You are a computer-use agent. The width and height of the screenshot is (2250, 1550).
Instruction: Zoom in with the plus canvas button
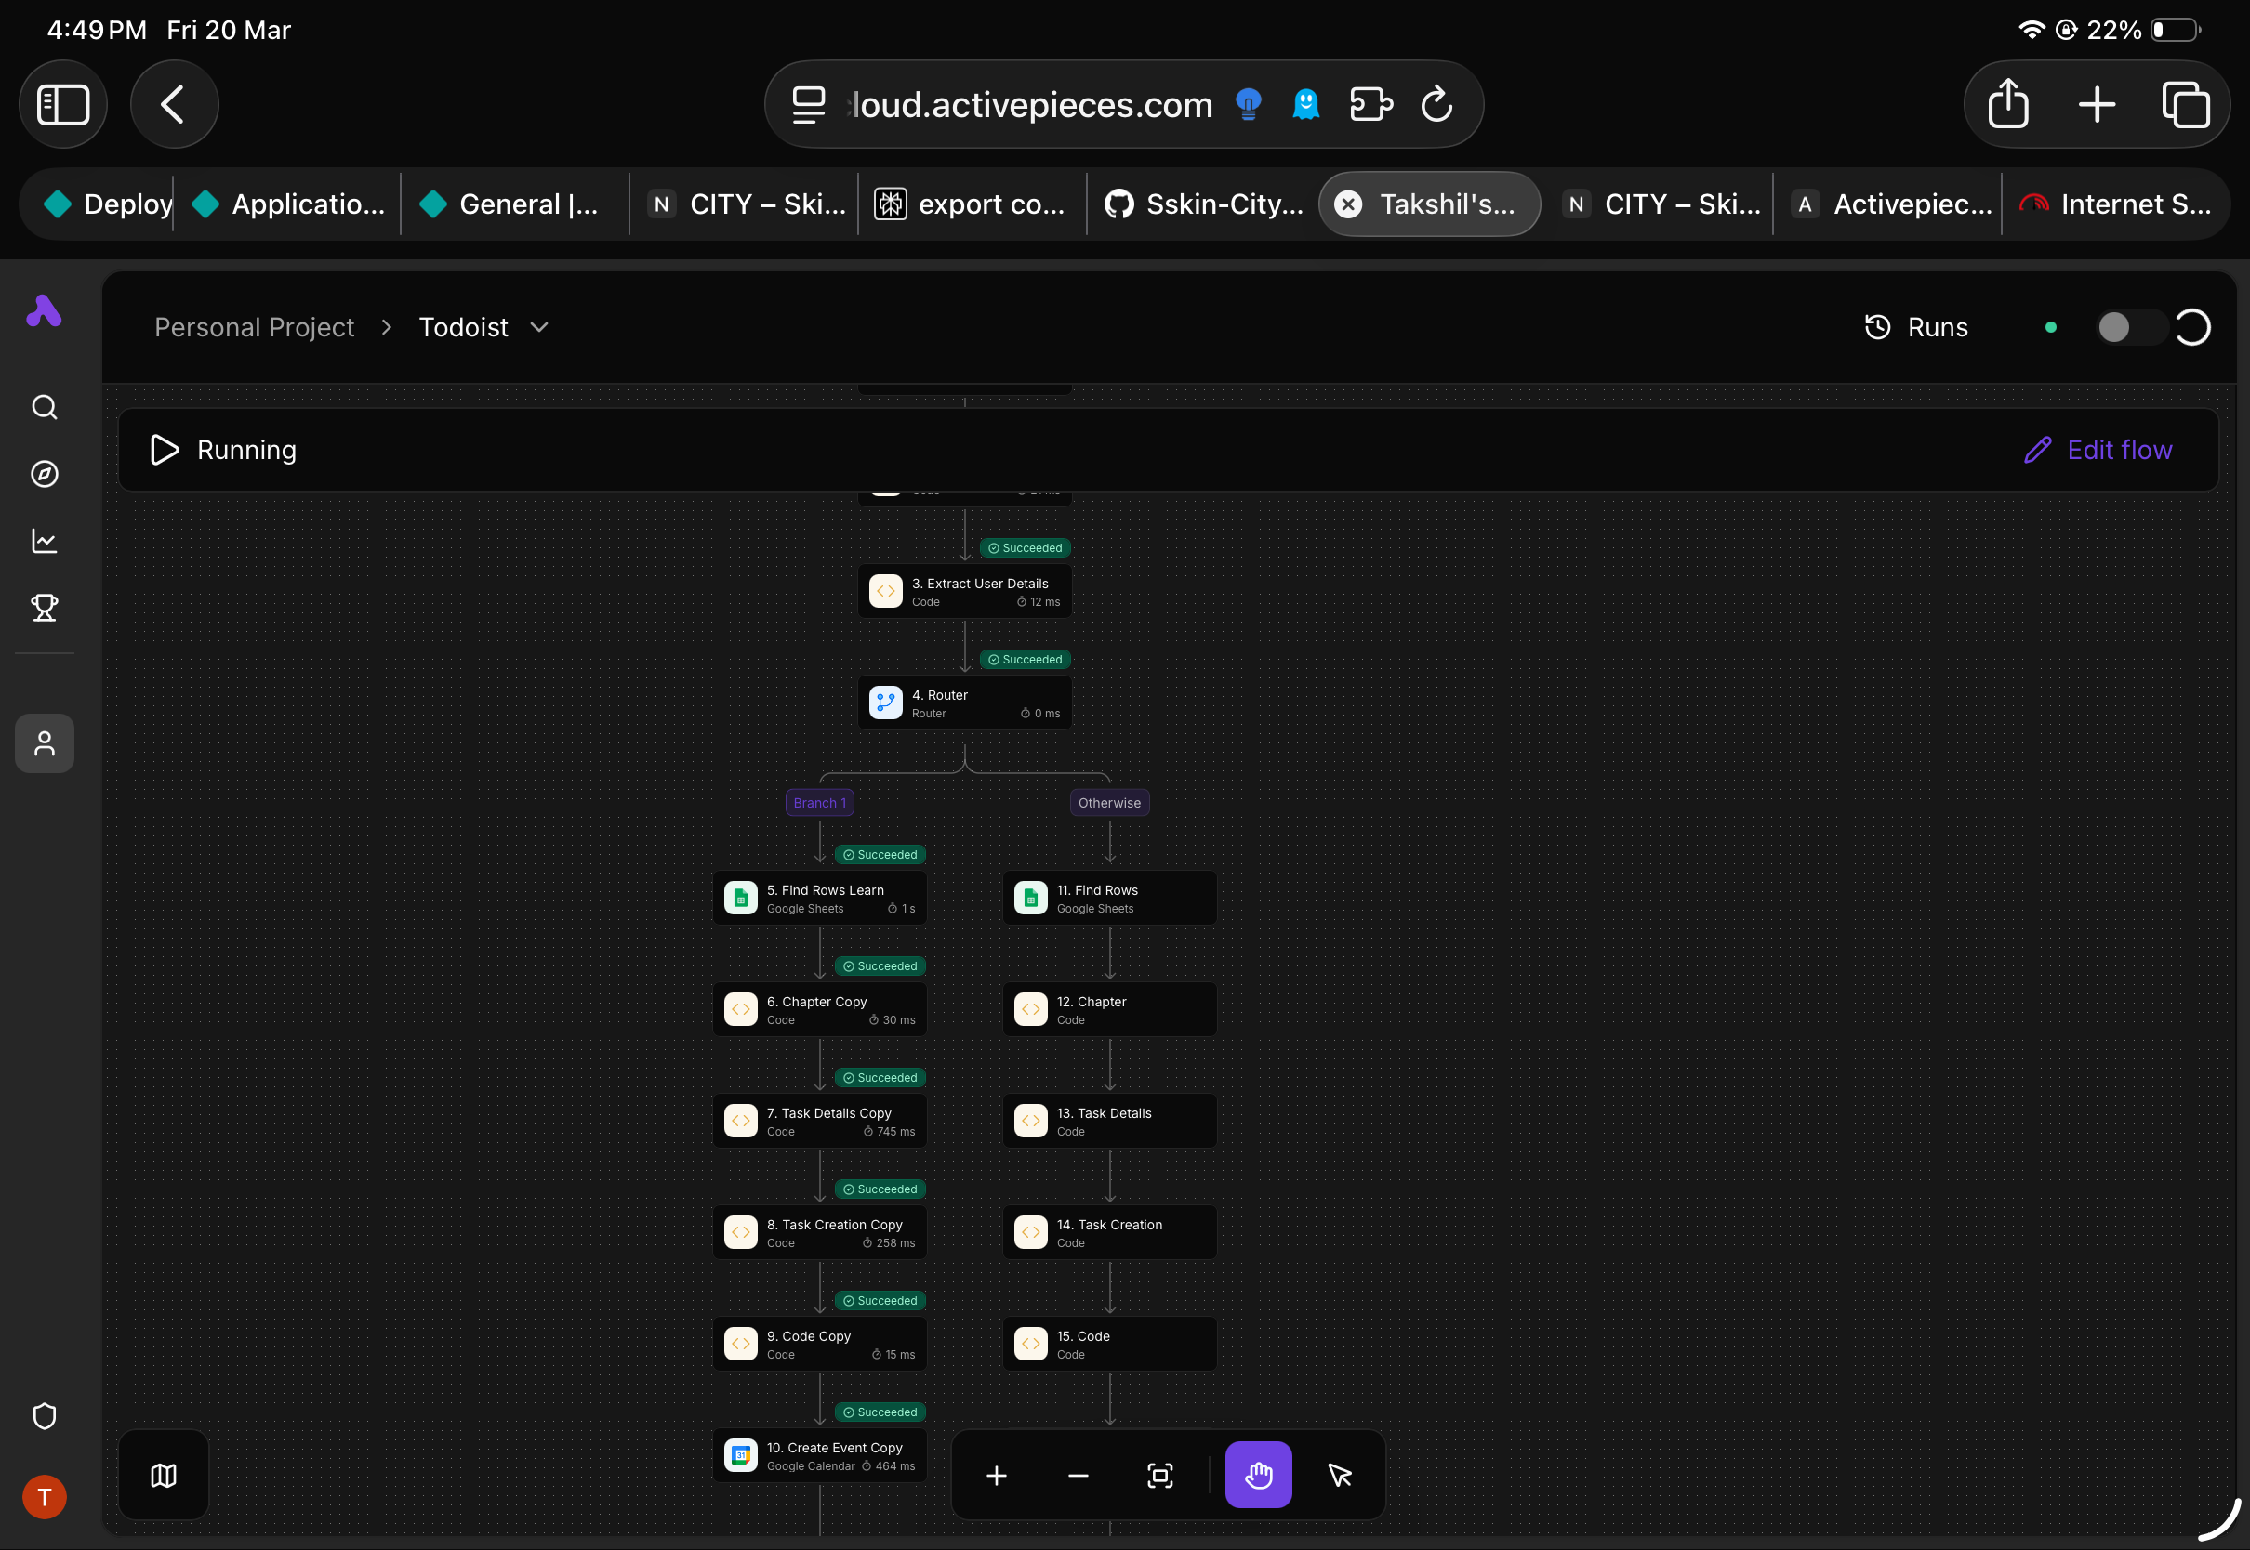click(x=996, y=1476)
